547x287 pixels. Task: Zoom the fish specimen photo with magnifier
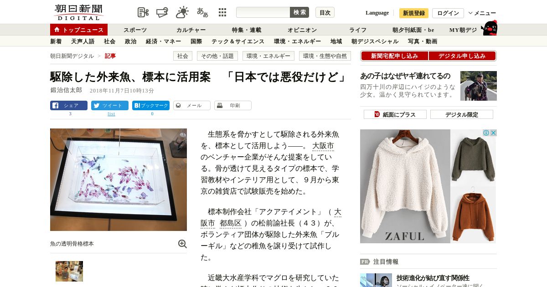(182, 244)
